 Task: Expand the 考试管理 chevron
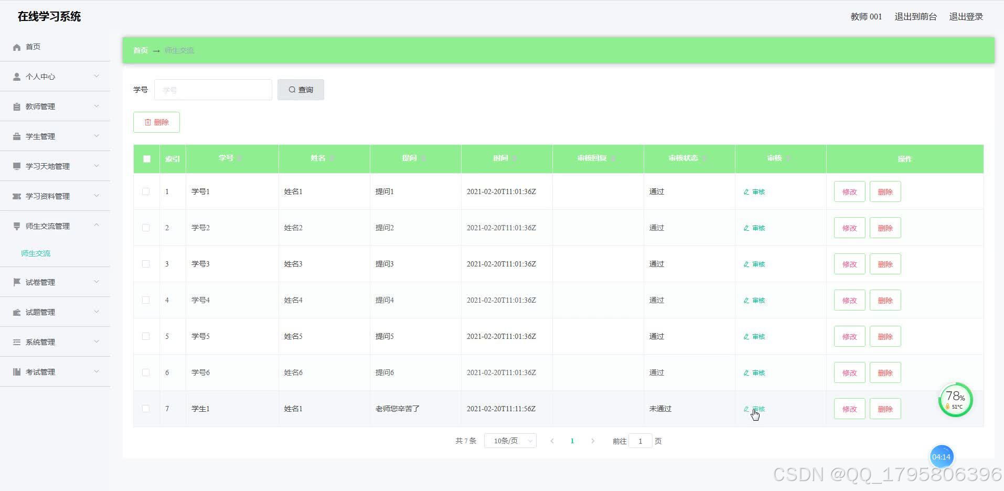coord(97,371)
